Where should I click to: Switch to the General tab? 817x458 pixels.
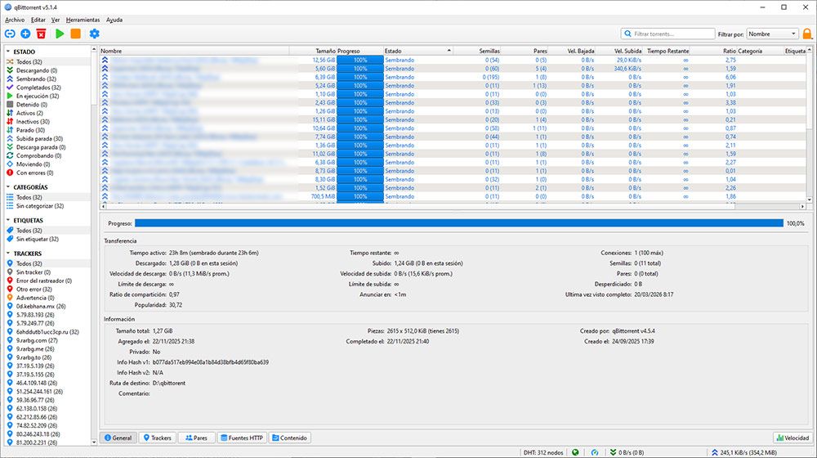coord(118,438)
